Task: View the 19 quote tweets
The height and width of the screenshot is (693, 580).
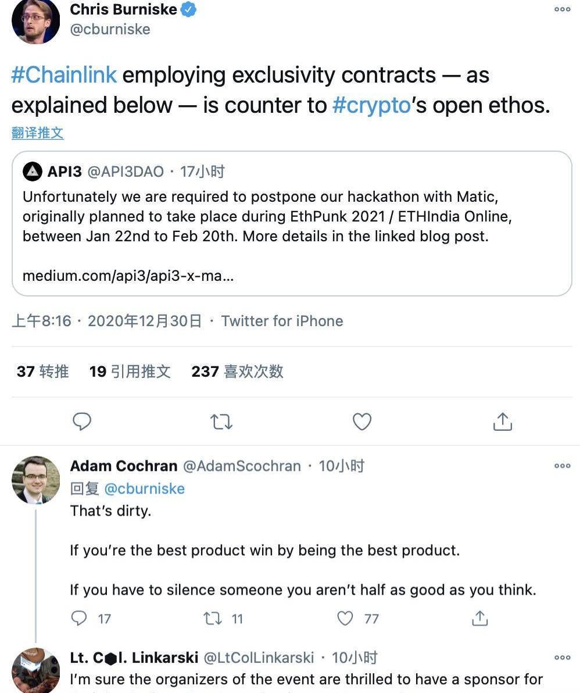Action: (130, 371)
